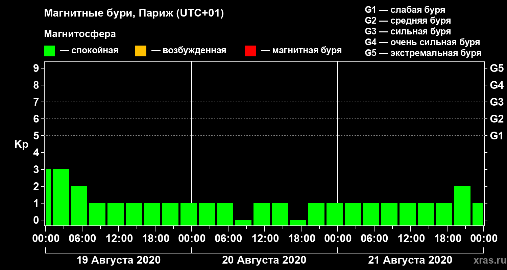Select the line 'G5 — экстремальная буря'

[423, 53]
